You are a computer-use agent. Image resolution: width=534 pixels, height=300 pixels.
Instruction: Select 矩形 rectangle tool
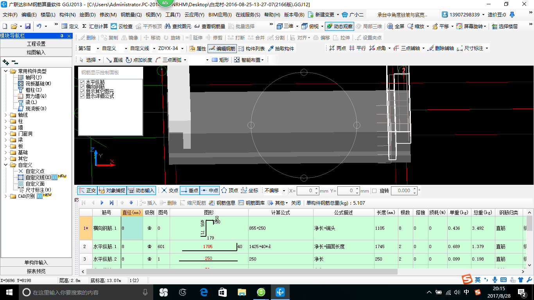[x=220, y=60]
